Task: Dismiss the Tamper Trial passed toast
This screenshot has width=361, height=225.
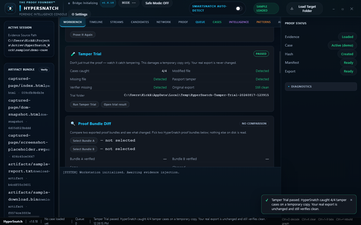Action: tap(351, 200)
